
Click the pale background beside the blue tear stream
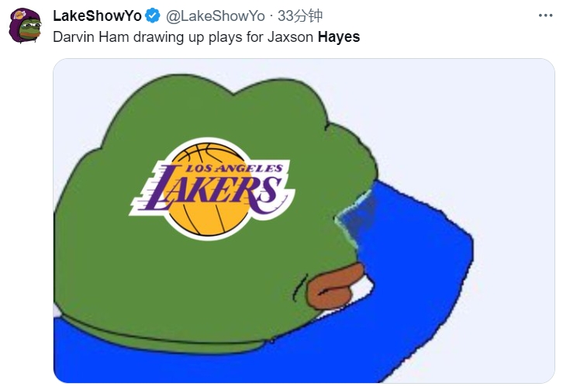point(503,143)
